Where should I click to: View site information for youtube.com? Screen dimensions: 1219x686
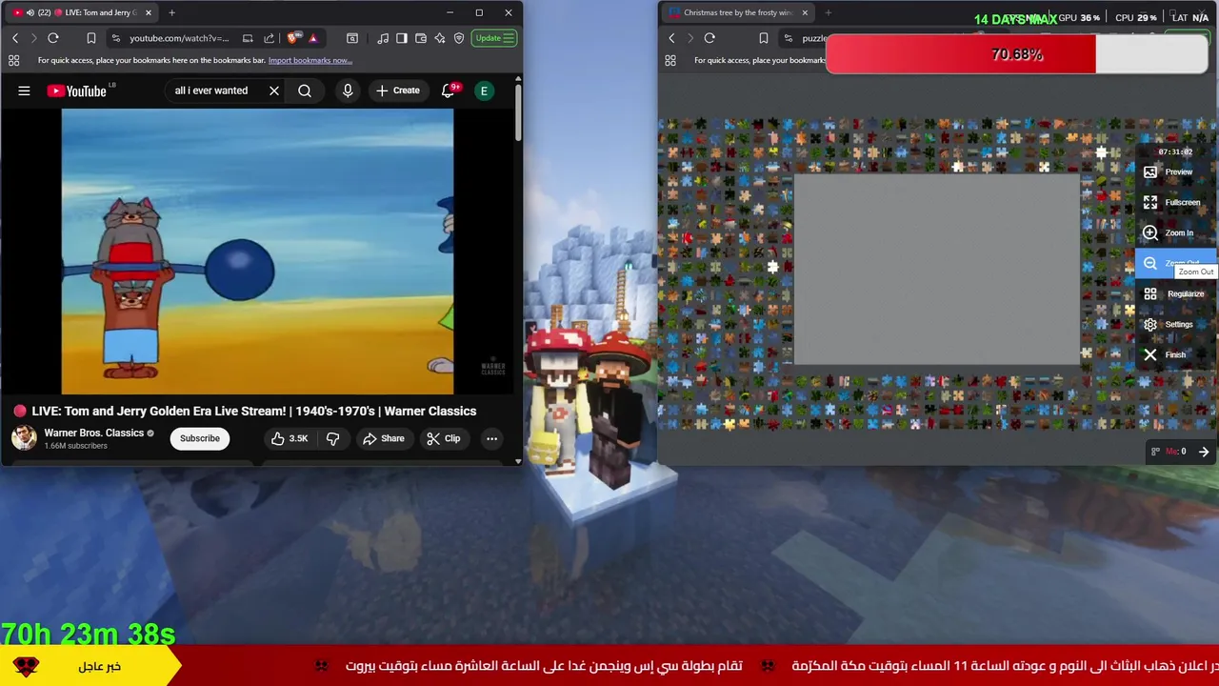point(116,38)
